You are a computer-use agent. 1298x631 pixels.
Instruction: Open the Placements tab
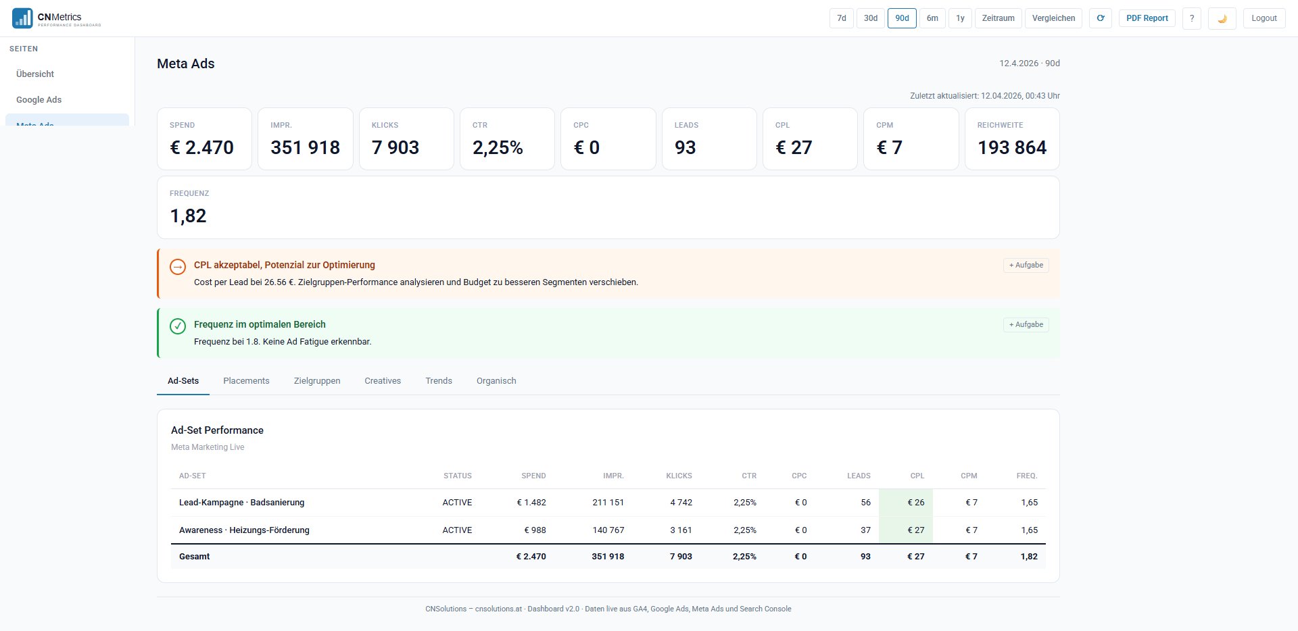(x=246, y=380)
